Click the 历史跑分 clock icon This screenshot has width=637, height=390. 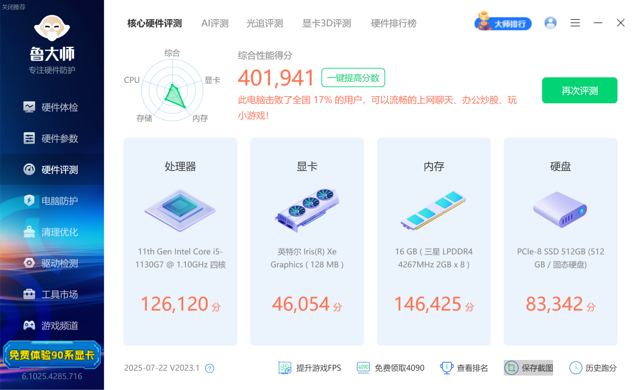(576, 368)
